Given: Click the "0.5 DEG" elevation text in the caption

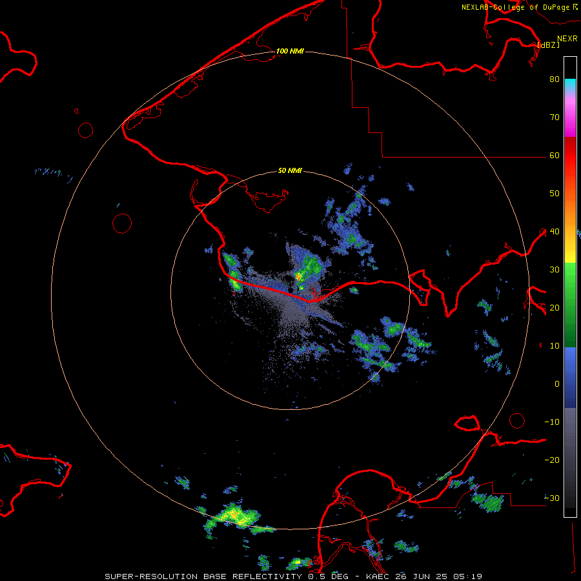Looking at the screenshot, I should (329, 576).
